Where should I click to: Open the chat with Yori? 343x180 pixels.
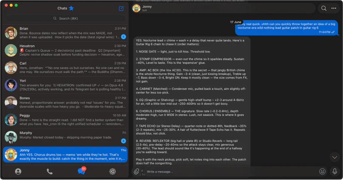65,85
